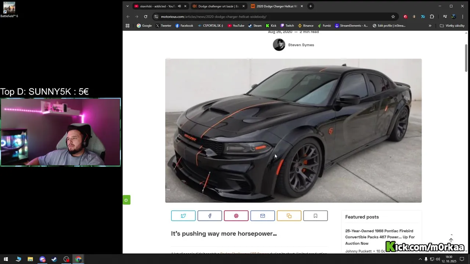Close the Dodge challenger srt bazár tab
The width and height of the screenshot is (470, 264).
(x=243, y=6)
